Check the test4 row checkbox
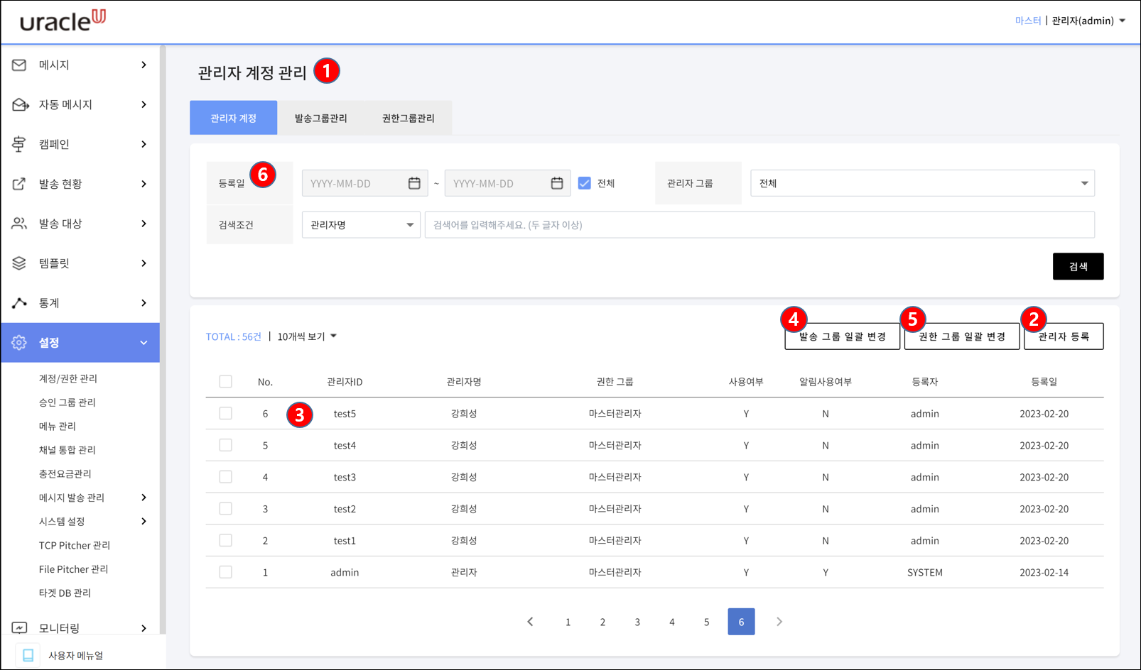 pyautogui.click(x=226, y=445)
